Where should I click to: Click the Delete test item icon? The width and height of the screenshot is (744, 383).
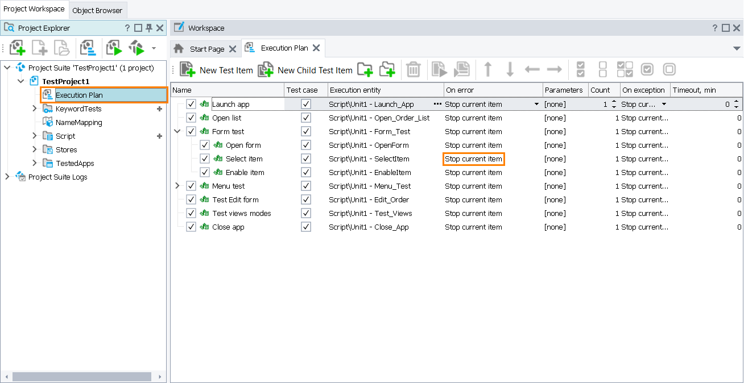[413, 69]
